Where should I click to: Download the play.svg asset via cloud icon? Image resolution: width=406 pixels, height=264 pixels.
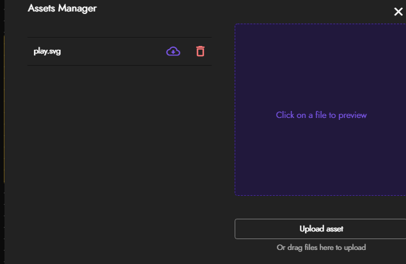click(173, 52)
